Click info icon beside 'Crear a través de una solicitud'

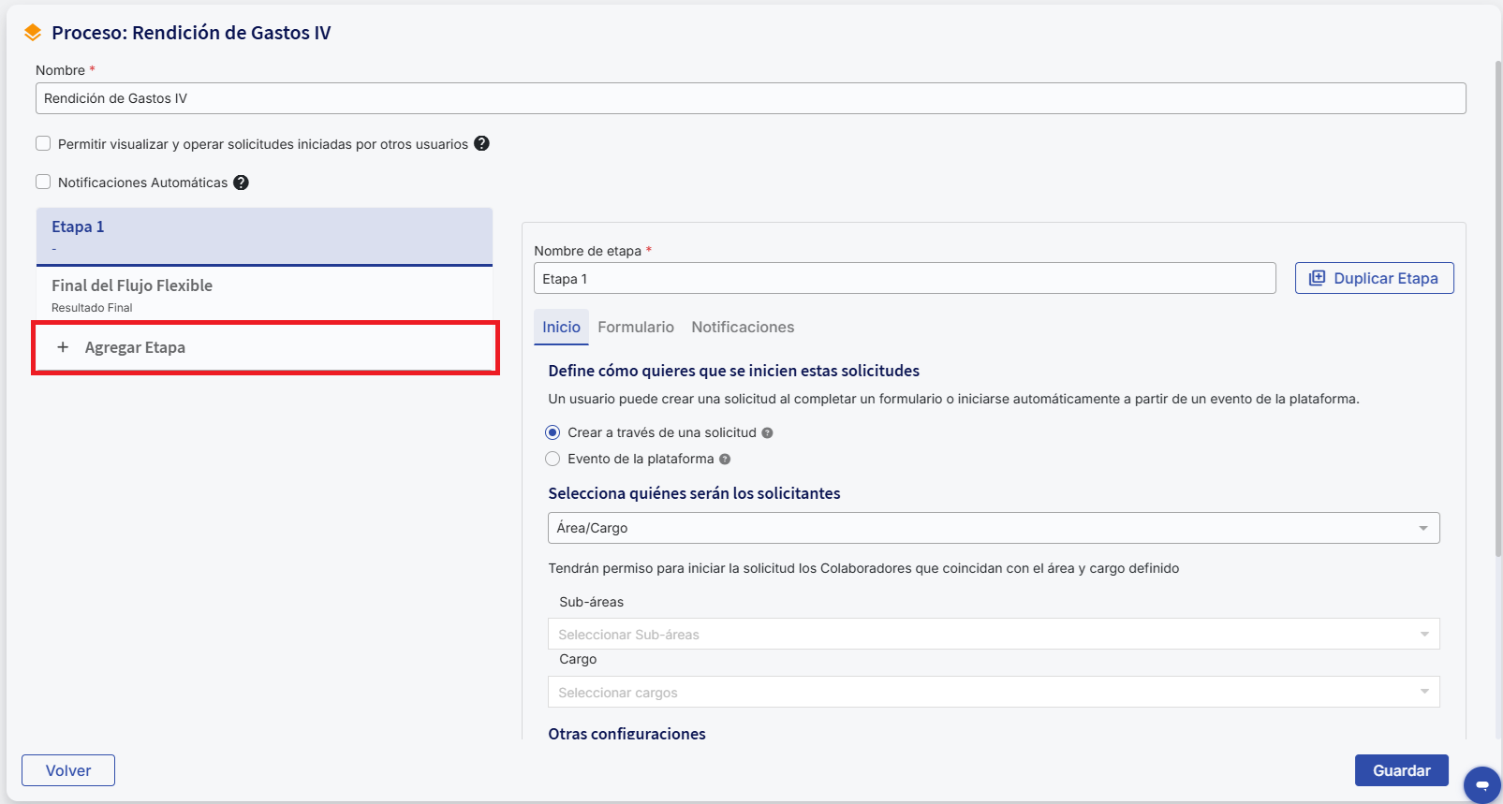(767, 433)
